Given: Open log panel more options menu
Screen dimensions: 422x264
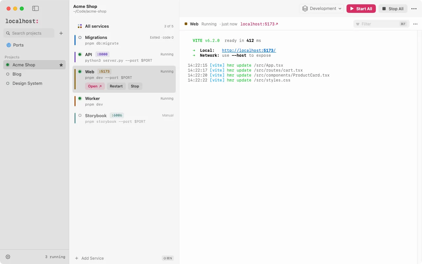Looking at the screenshot, I should tap(415, 24).
